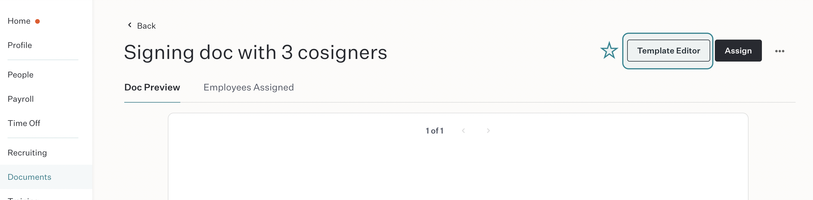Click the Back link
Viewport: 813px width, 200px height.
tap(146, 25)
